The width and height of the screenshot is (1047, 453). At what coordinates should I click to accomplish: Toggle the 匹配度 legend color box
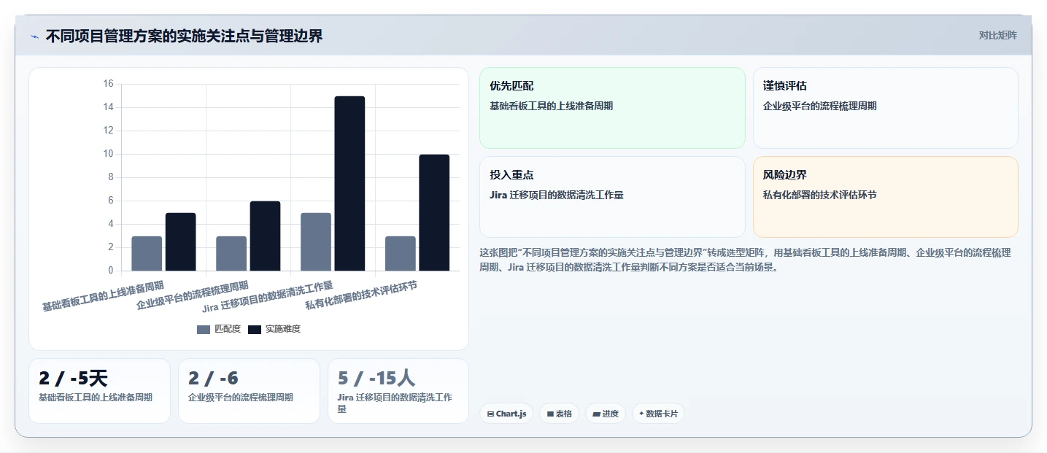(204, 330)
